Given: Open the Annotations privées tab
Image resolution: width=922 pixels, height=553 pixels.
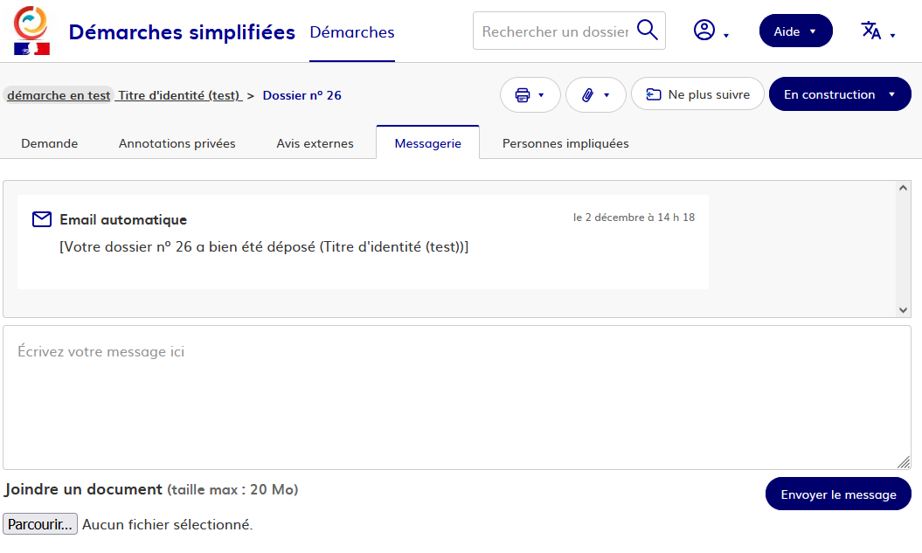Looking at the screenshot, I should 177,143.
